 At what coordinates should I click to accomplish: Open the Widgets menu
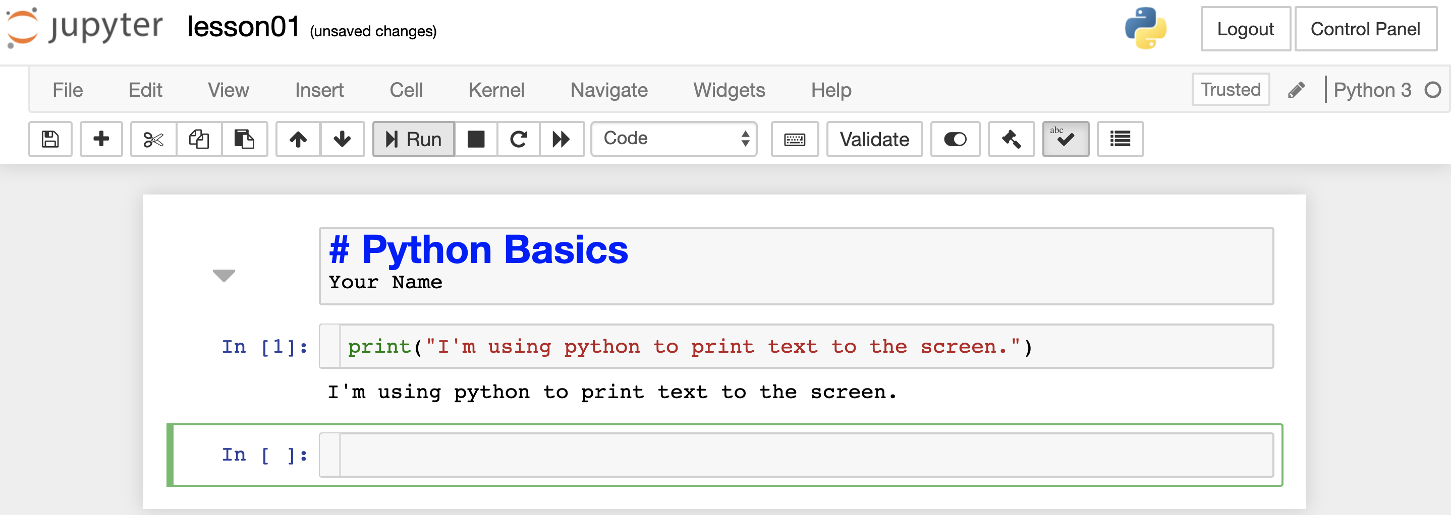[x=729, y=90]
